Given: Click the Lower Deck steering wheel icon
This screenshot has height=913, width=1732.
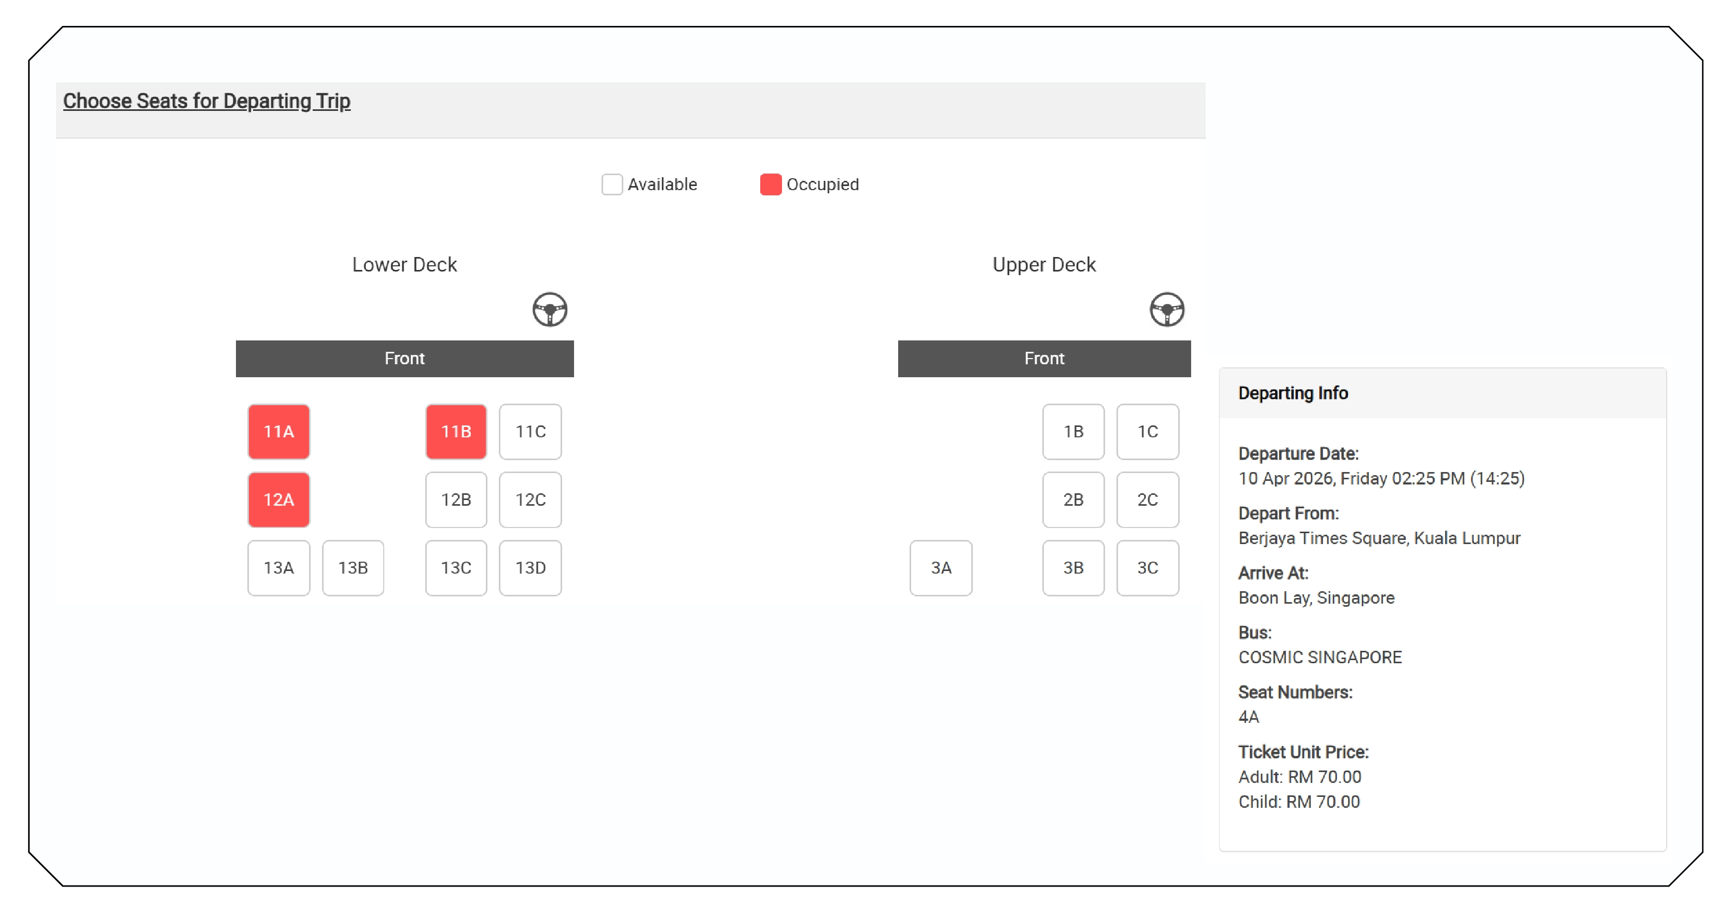Looking at the screenshot, I should (550, 310).
